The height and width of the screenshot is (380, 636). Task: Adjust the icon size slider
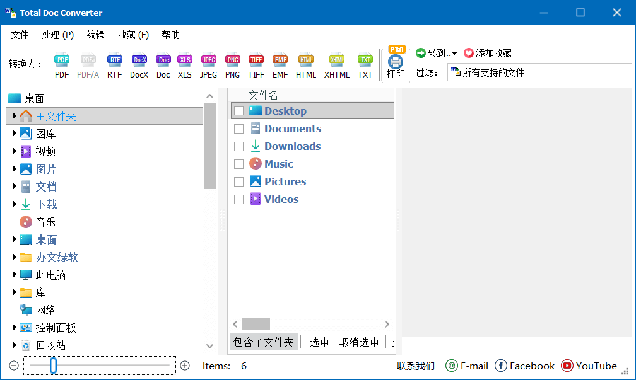tap(53, 366)
